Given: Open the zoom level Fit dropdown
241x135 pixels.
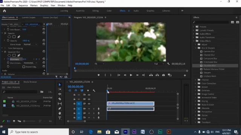Looking at the screenshot, I should coord(99,64).
